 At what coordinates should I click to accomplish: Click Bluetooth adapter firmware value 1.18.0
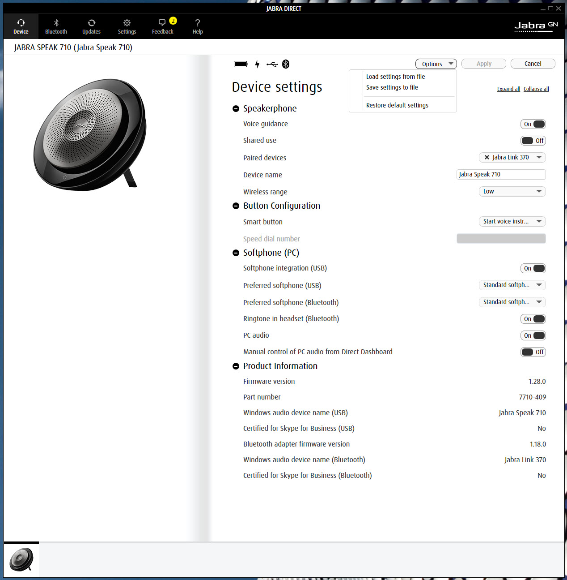pyautogui.click(x=538, y=444)
